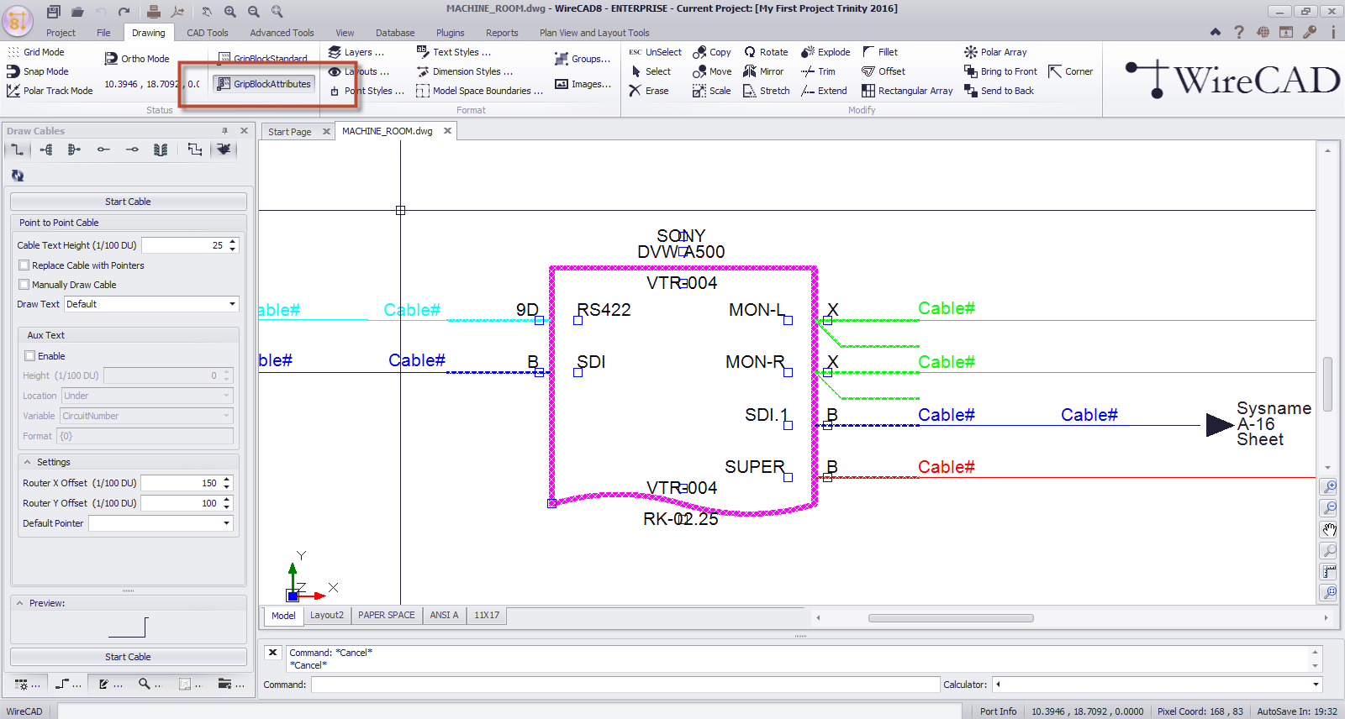
Task: Click UnSelect in the ribbon
Action: pos(655,52)
